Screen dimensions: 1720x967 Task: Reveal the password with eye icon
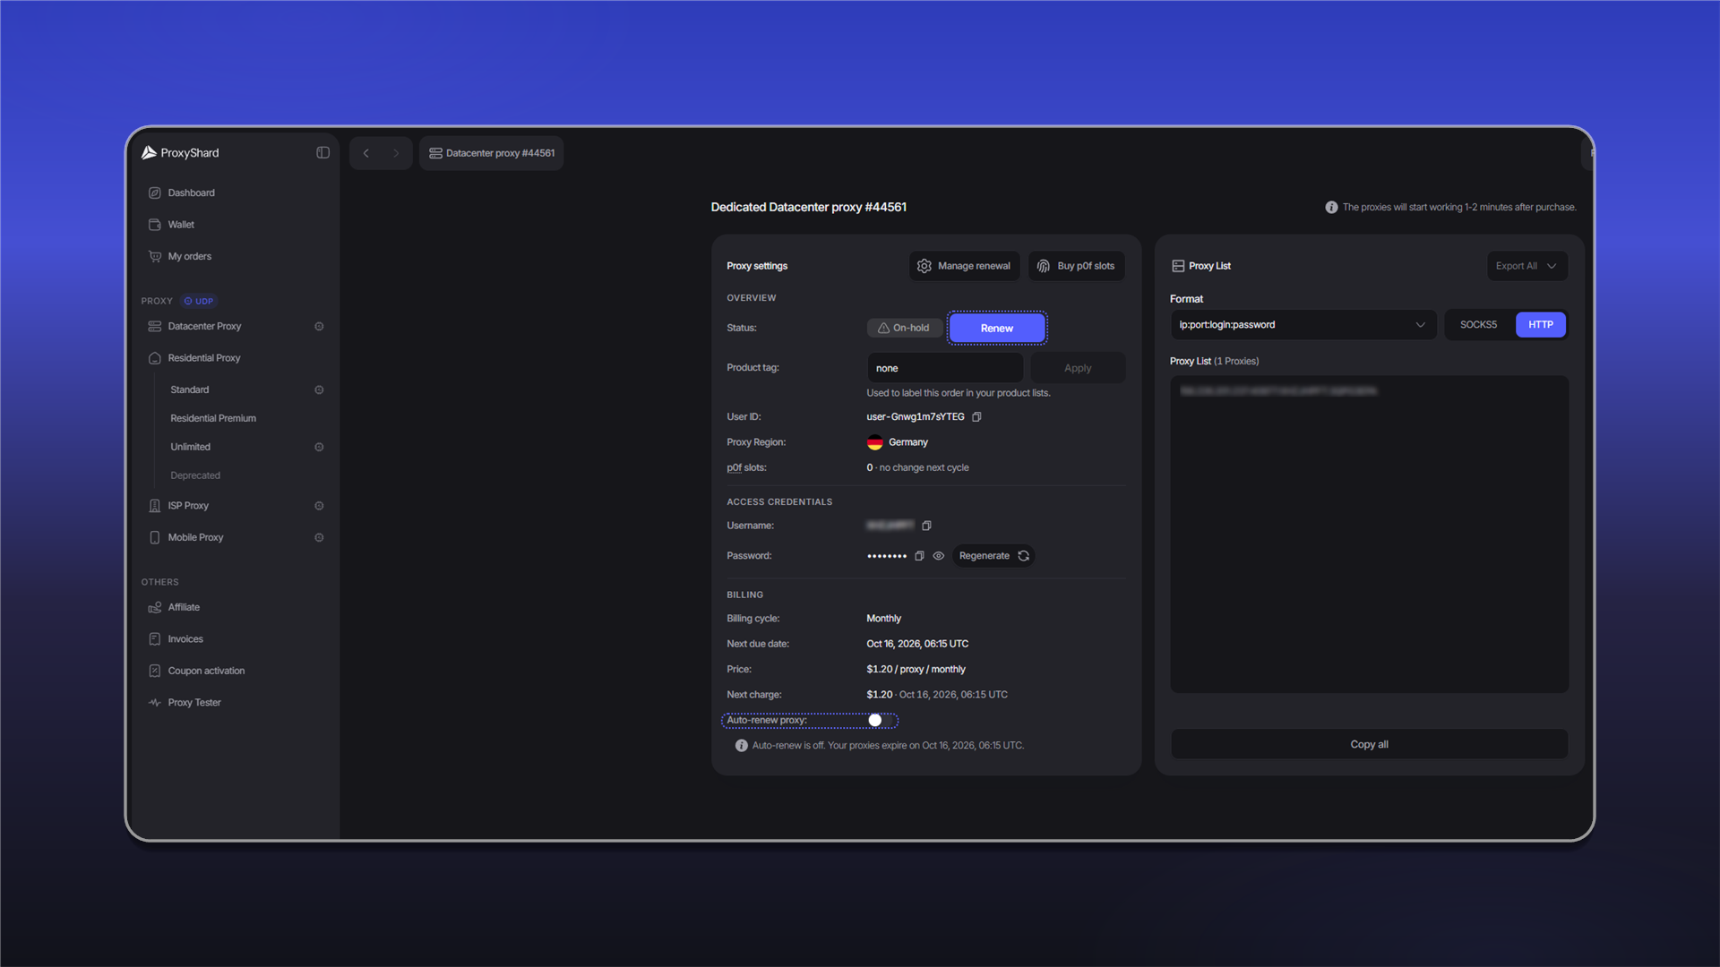[939, 556]
